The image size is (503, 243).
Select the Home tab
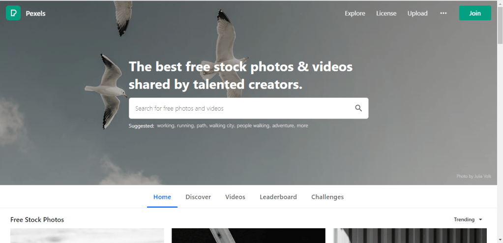point(162,197)
